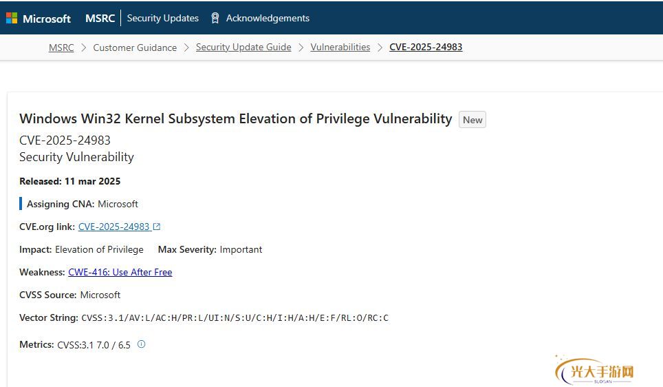
Task: Navigate to the MSRC breadcrumb link
Action: (x=61, y=48)
